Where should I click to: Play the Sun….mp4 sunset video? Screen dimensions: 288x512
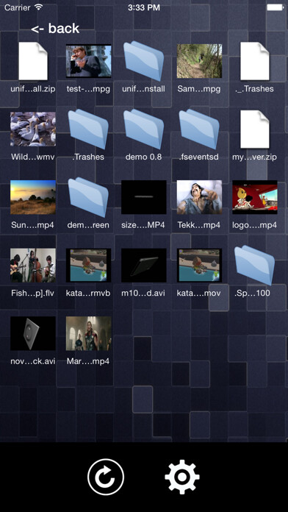33,197
